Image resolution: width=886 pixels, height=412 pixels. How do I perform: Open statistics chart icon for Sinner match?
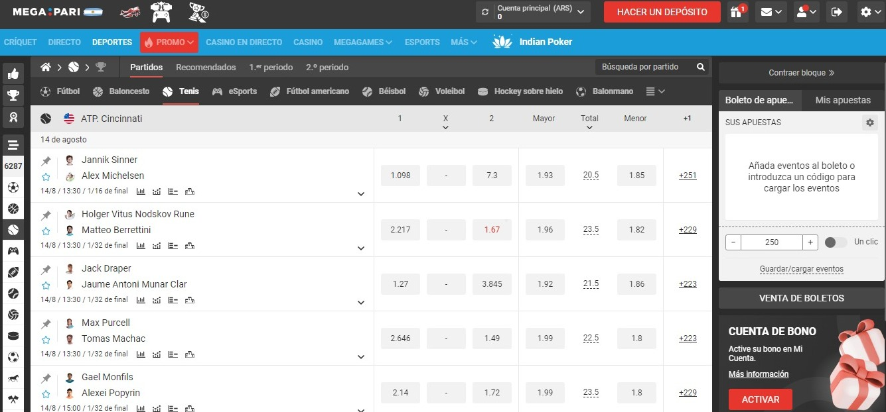[141, 191]
